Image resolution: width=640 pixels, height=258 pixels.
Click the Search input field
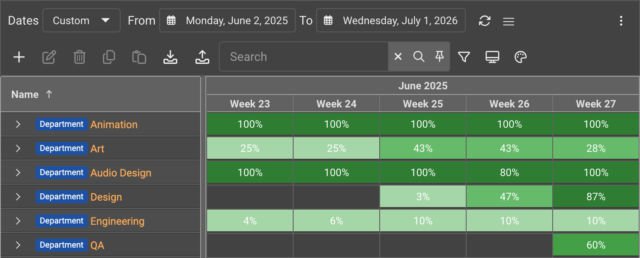tap(304, 57)
